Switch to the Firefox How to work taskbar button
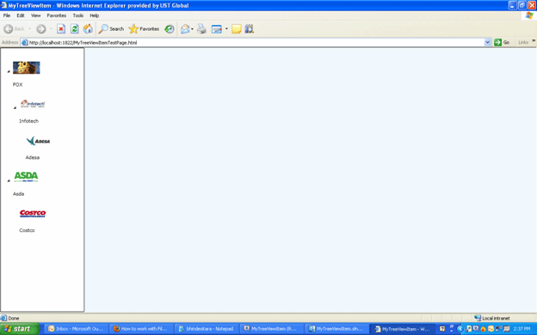The height and width of the screenshot is (335, 537). click(x=142, y=329)
